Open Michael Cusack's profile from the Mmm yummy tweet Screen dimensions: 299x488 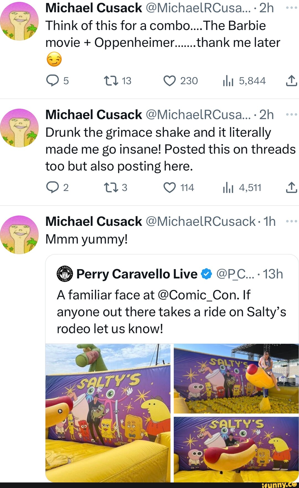coord(94,221)
